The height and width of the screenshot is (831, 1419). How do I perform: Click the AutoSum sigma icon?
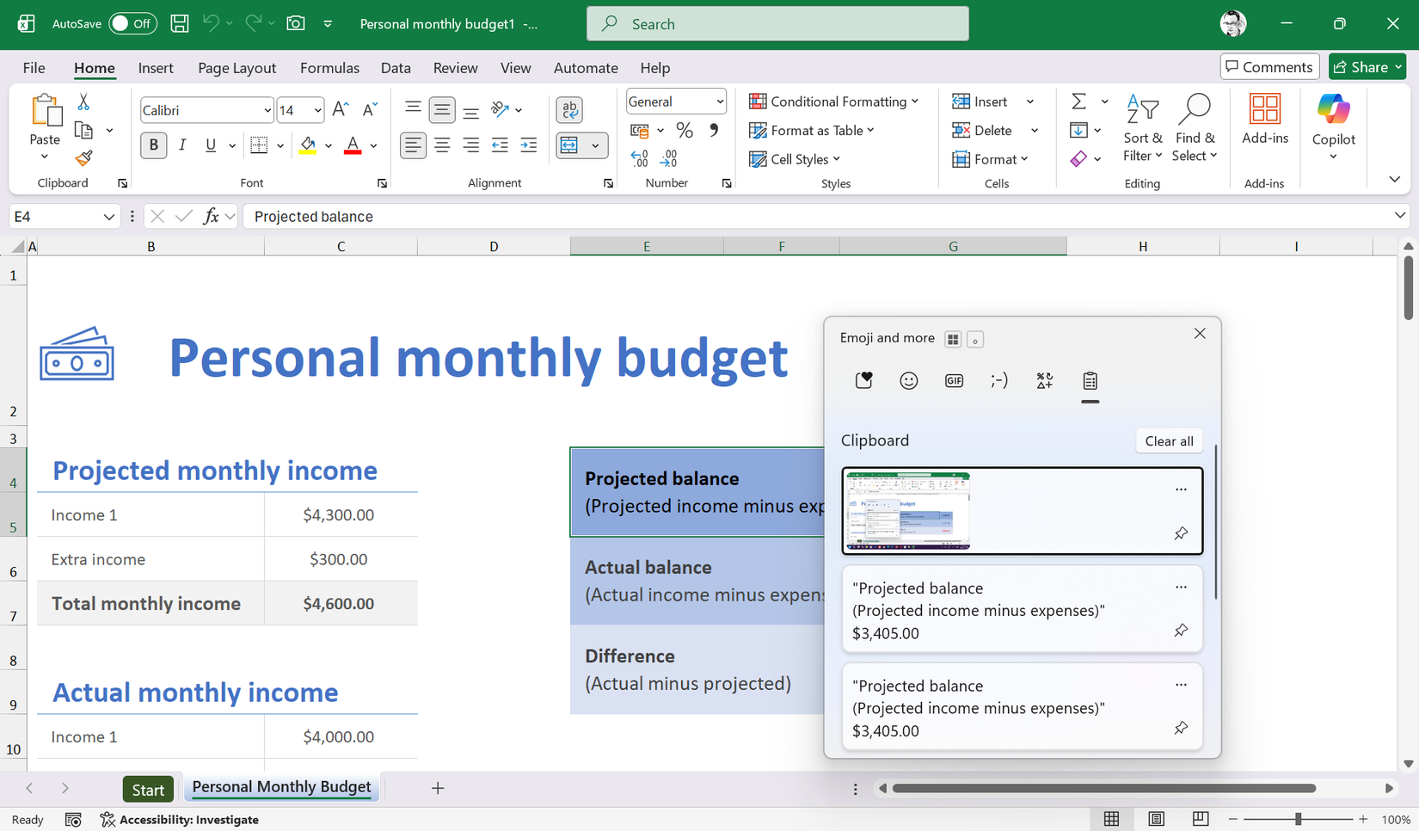click(1078, 102)
